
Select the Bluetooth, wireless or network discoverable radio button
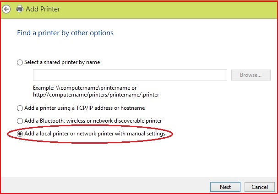pyautogui.click(x=20, y=121)
